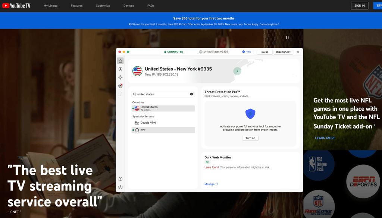
Task: Click the United States flag in list
Action: click(x=137, y=108)
